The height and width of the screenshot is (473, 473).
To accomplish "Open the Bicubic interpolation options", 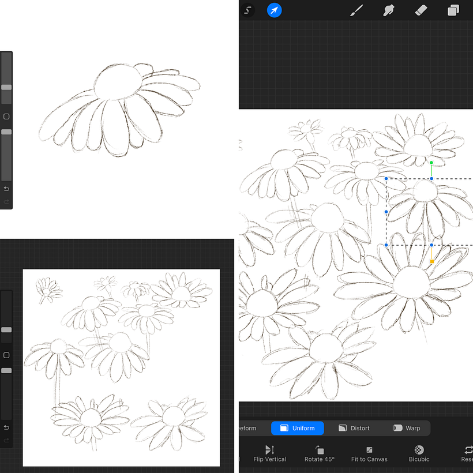I will [x=419, y=453].
